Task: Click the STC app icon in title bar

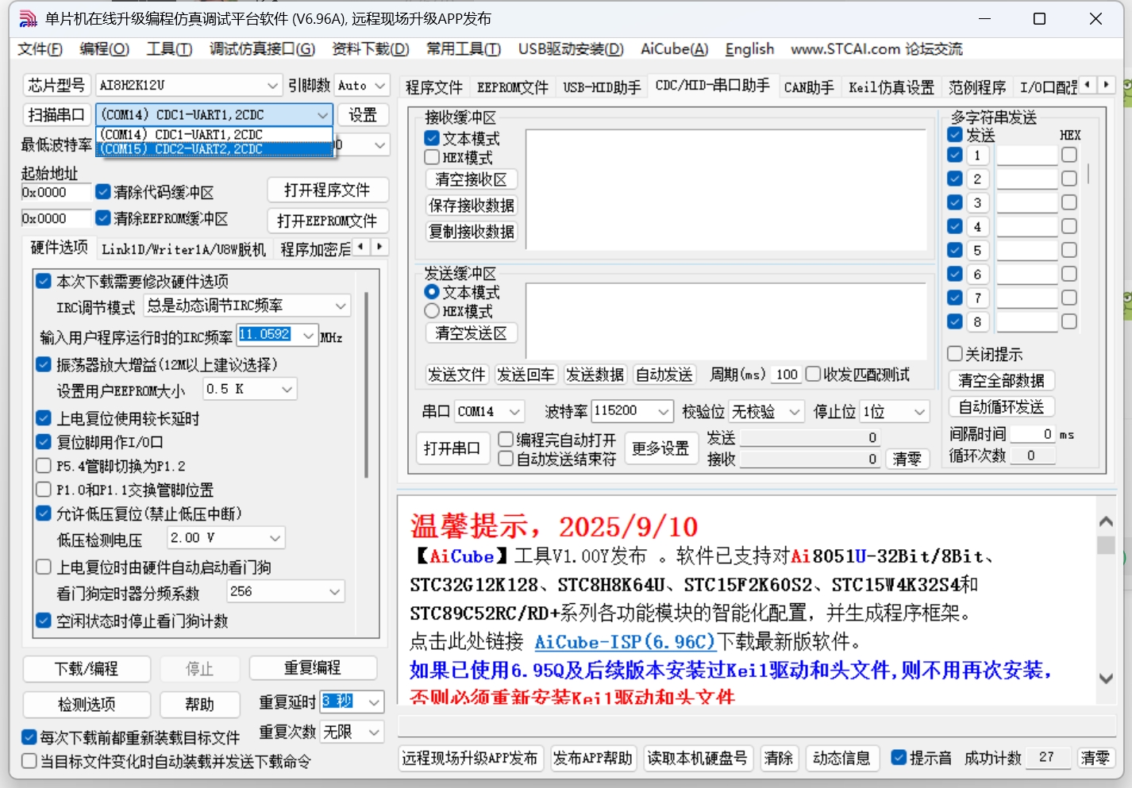Action: pyautogui.click(x=28, y=19)
